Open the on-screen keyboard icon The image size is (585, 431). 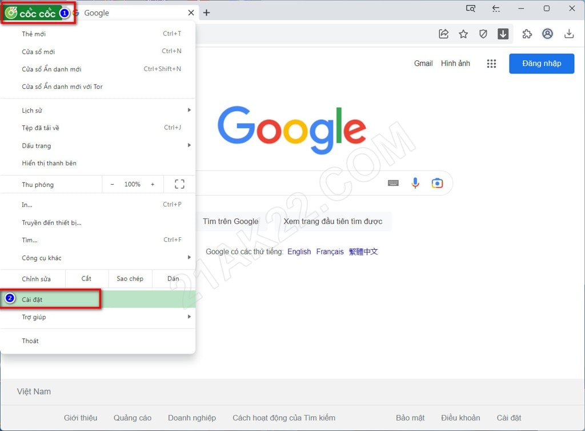point(394,182)
